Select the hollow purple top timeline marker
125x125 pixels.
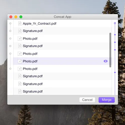pos(115,23)
